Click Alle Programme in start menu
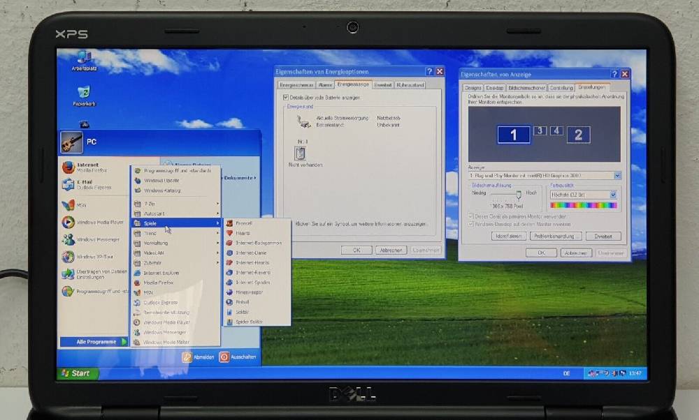This screenshot has height=420, width=699. point(94,342)
